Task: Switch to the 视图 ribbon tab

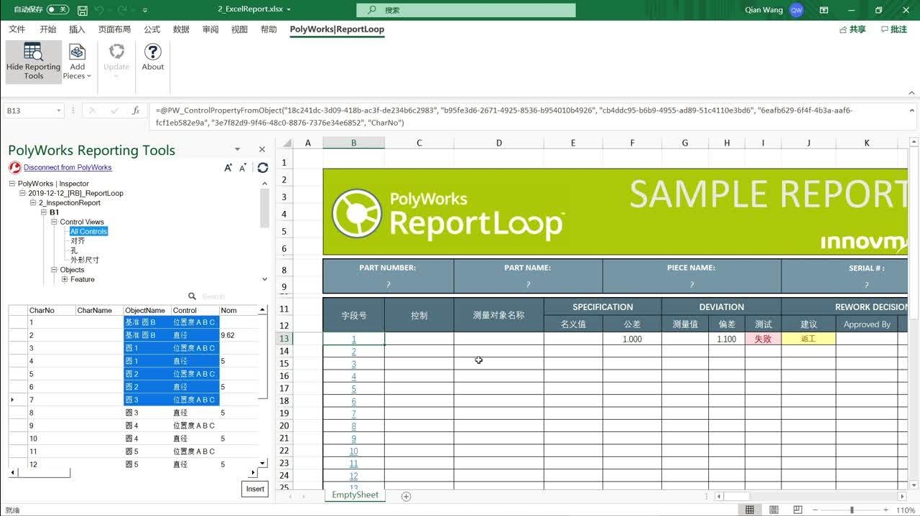Action: coord(239,29)
